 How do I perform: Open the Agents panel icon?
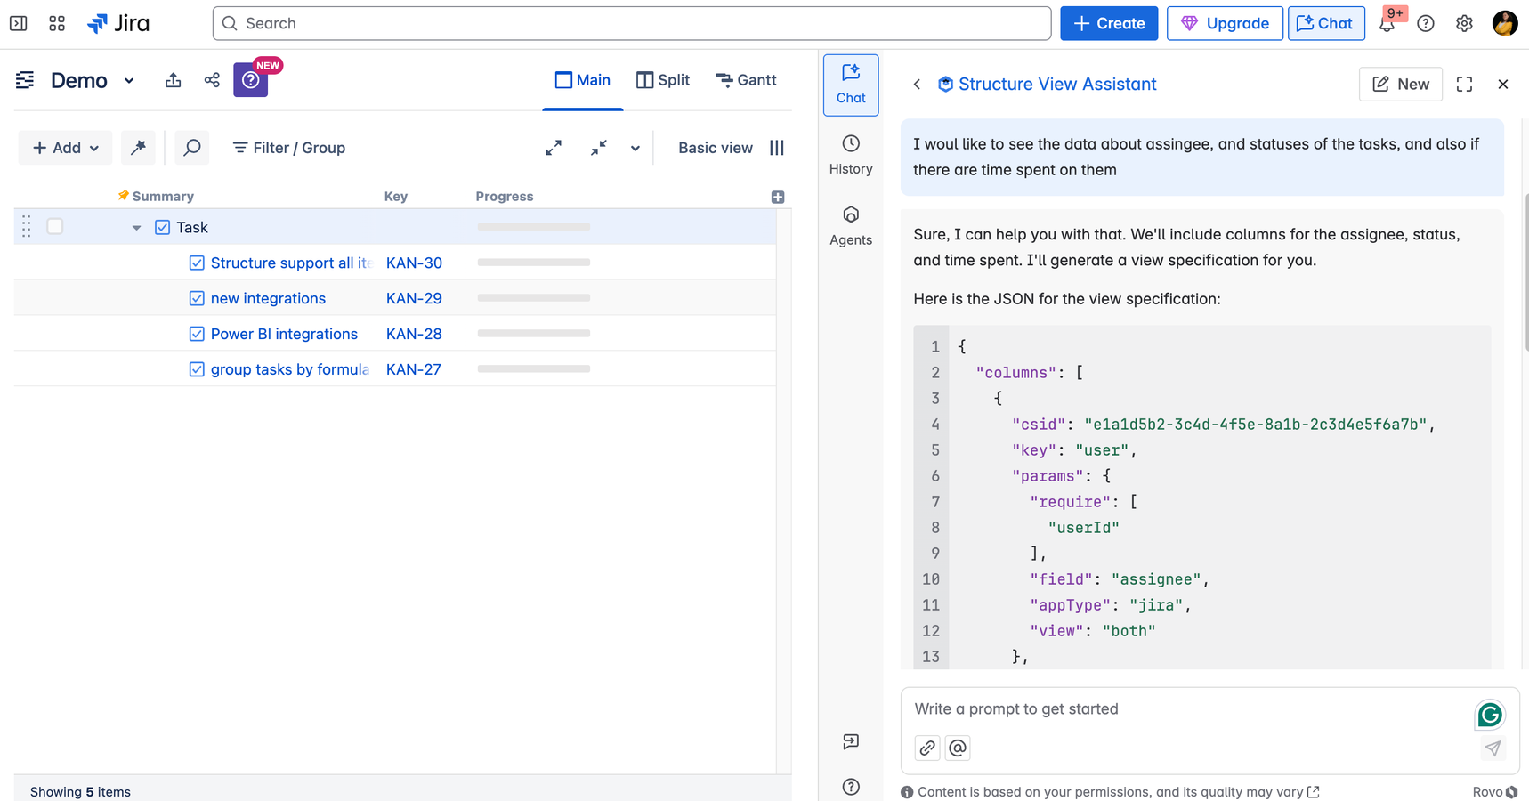click(x=851, y=226)
